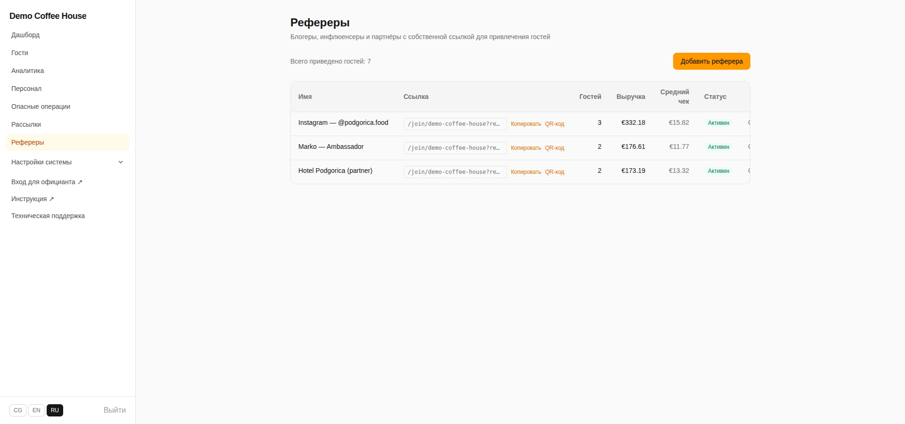Click Instagram — @podgorica.food name
This screenshot has height=424, width=905.
tap(343, 122)
